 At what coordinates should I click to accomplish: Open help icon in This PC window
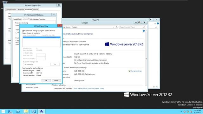click(x=158, y=23)
